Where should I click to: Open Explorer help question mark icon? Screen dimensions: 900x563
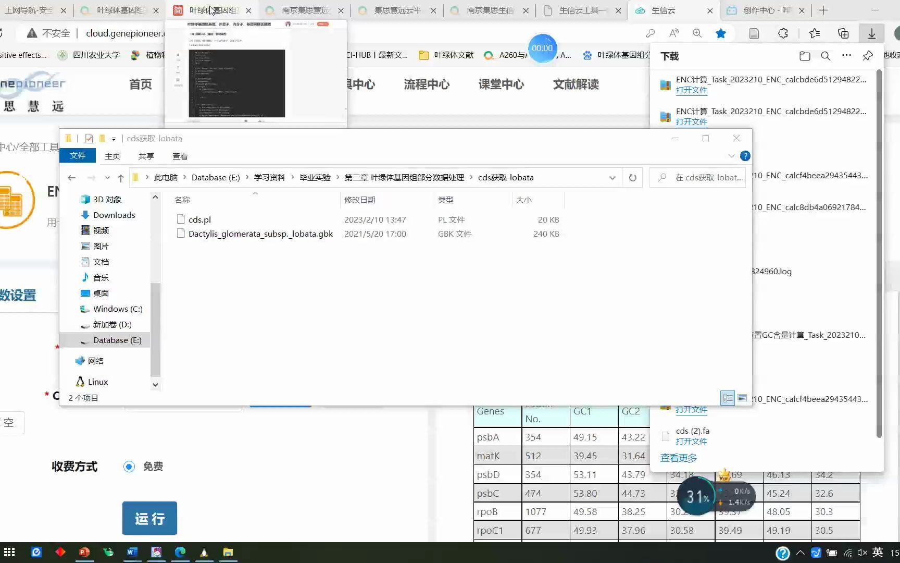pyautogui.click(x=745, y=156)
